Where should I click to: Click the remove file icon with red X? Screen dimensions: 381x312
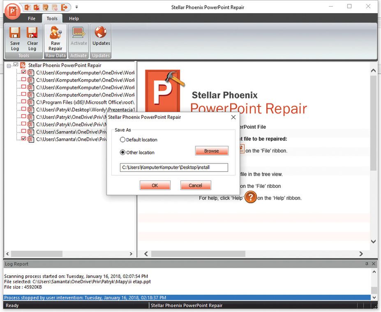click(x=37, y=7)
